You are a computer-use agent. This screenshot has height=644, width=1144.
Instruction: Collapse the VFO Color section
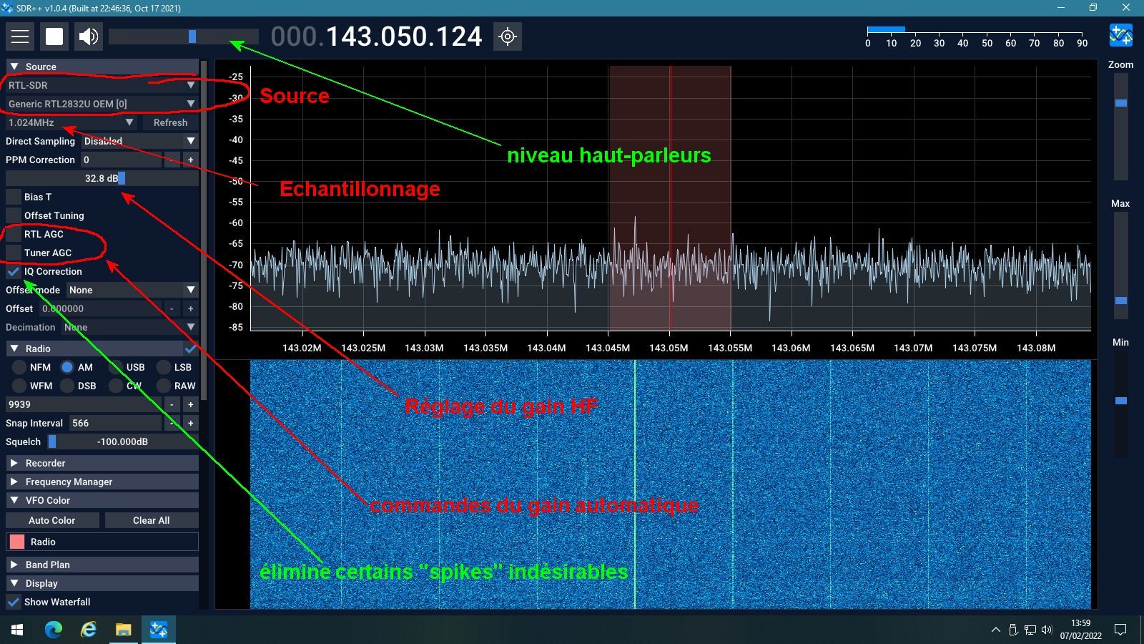tap(102, 500)
